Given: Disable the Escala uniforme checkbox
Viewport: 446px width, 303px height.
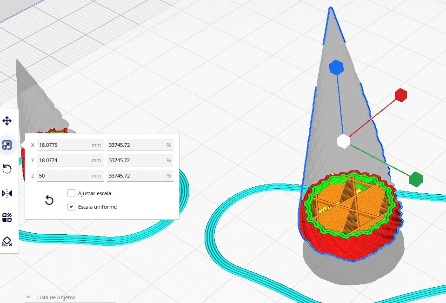Looking at the screenshot, I should pos(71,206).
